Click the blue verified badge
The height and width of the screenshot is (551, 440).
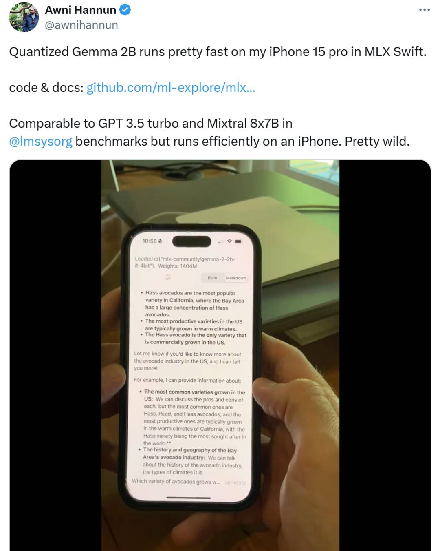pos(125,10)
